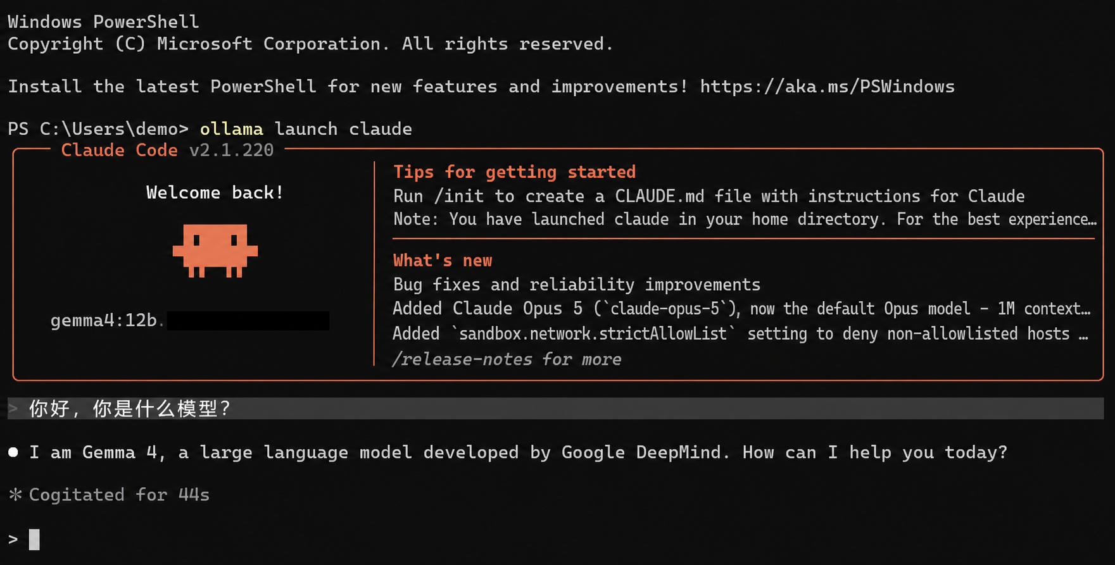This screenshot has width=1115, height=565.
Task: Click the 'Cogitated for 44s' status line
Action: click(x=119, y=495)
